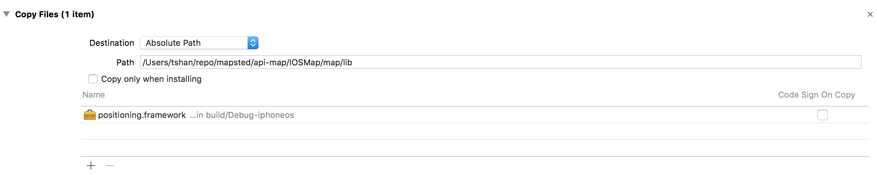This screenshot has height=175, width=877.
Task: Select the positioning.framework file name
Action: click(142, 115)
